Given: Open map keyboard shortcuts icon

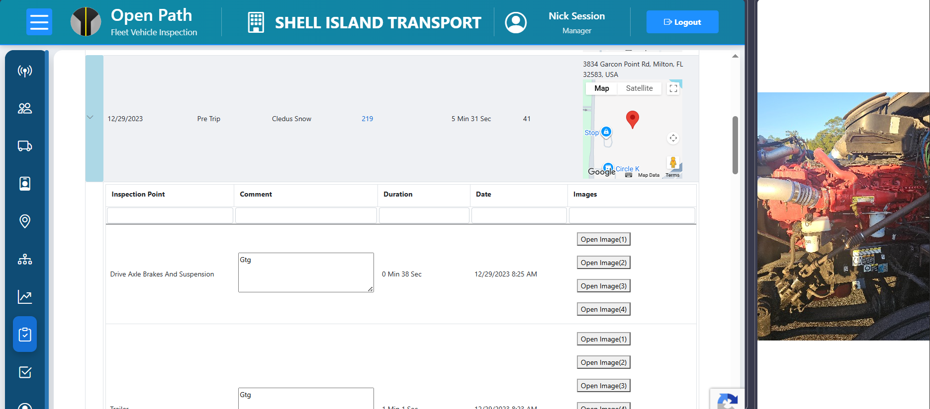Looking at the screenshot, I should [629, 175].
